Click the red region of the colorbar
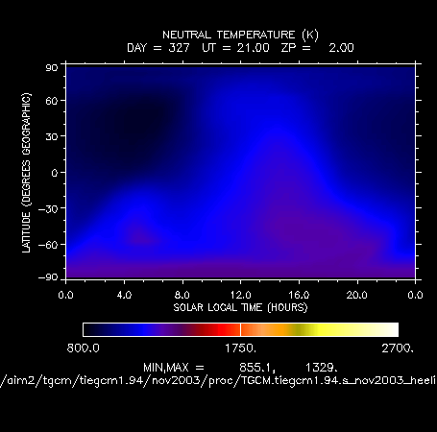 (x=218, y=329)
